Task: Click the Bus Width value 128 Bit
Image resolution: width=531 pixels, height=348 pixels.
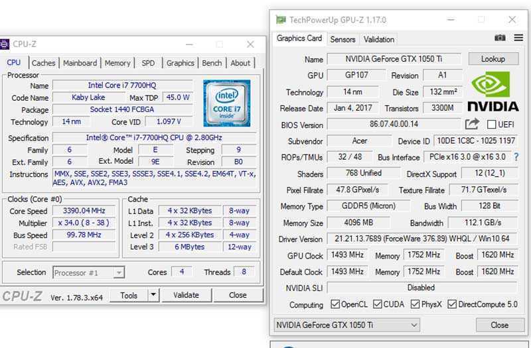Action: (489, 206)
